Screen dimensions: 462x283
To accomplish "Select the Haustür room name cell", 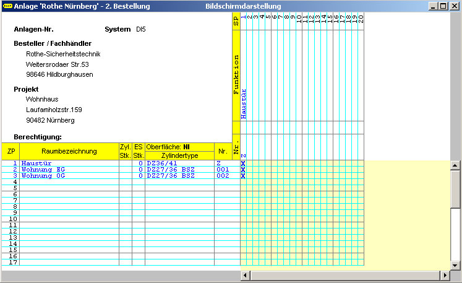I will point(69,163).
